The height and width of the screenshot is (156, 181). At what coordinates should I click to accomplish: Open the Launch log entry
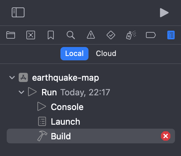91,121
